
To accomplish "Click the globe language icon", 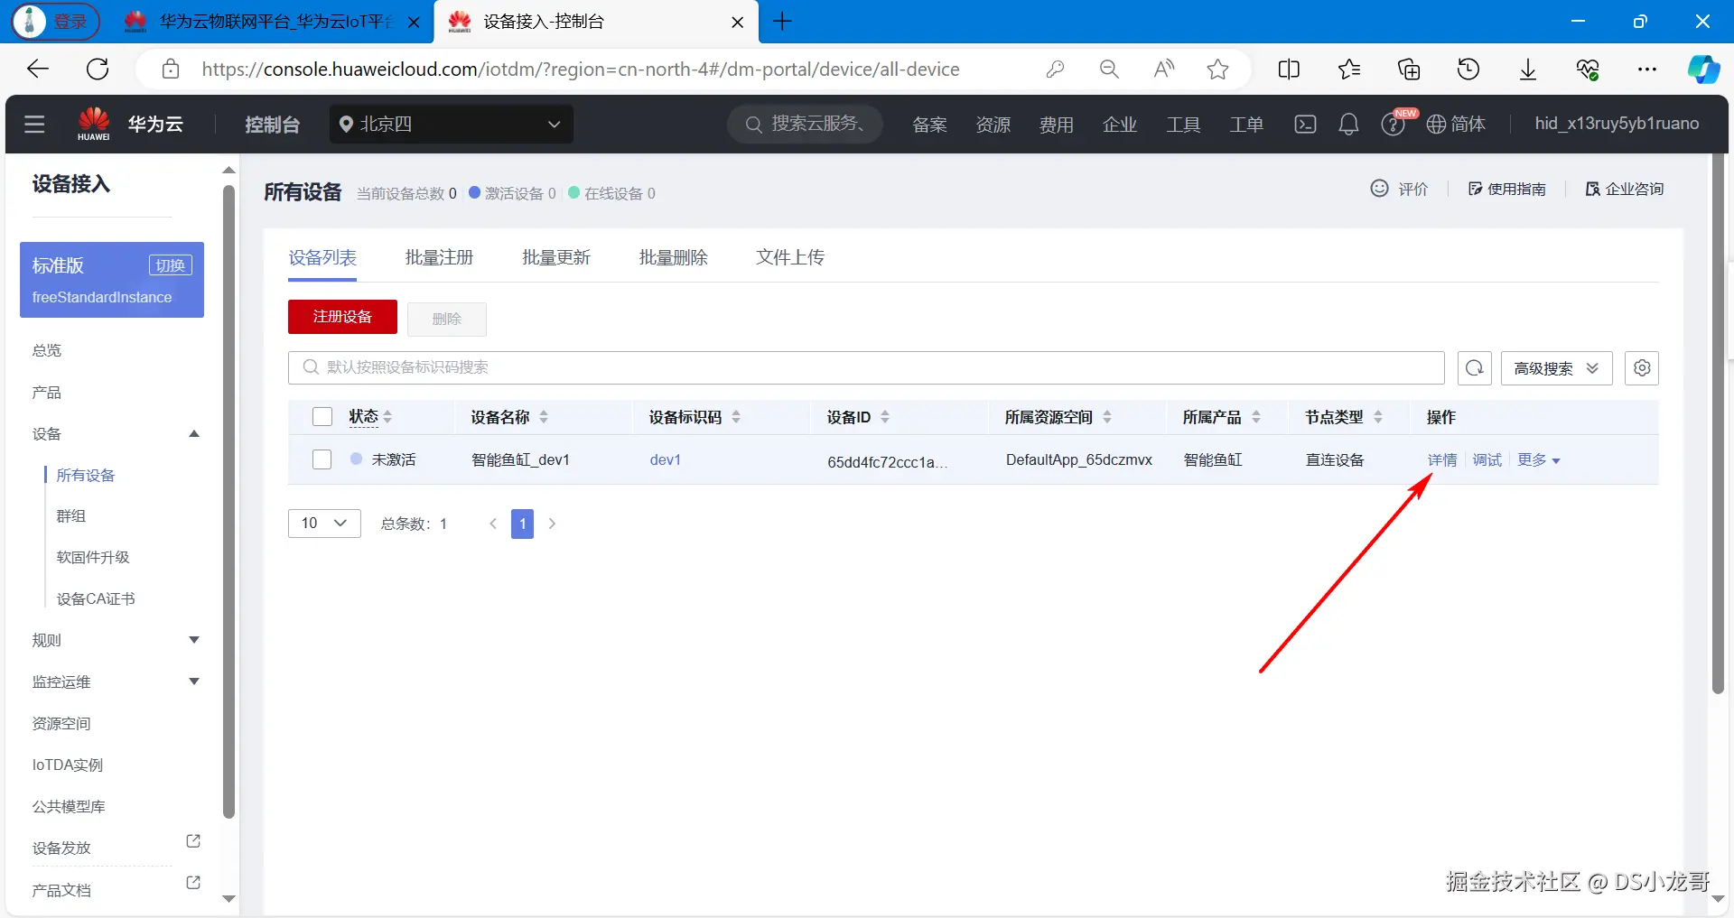I will [1436, 125].
